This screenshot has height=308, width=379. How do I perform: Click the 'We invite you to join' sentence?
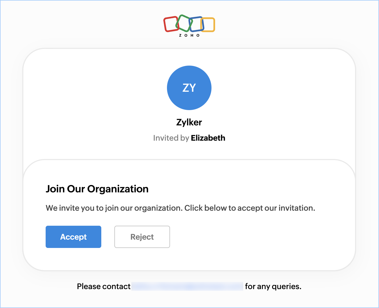[114, 208]
